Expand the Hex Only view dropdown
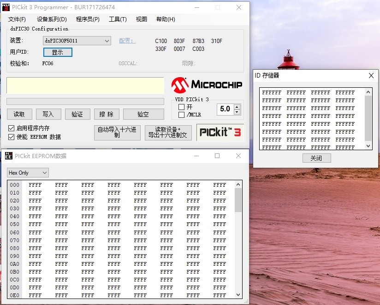The height and width of the screenshot is (305, 380). [x=45, y=173]
